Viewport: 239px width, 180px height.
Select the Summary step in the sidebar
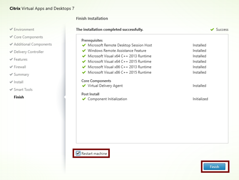21,75
